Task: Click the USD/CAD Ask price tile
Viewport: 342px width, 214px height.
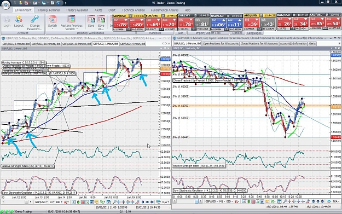Action: coord(235,22)
